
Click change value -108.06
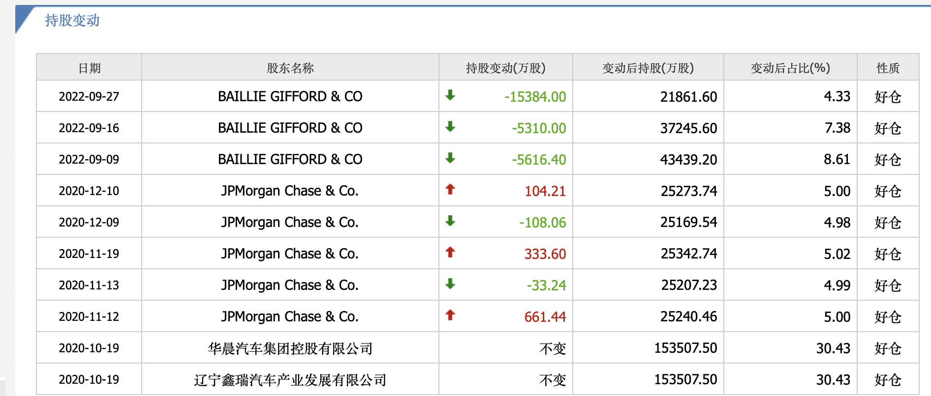point(542,223)
